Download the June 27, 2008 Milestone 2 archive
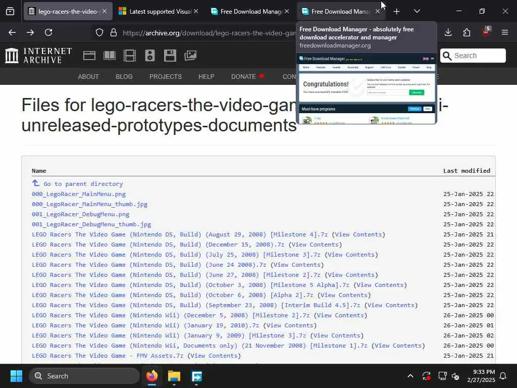The height and width of the screenshot is (388, 517). tap(176, 275)
